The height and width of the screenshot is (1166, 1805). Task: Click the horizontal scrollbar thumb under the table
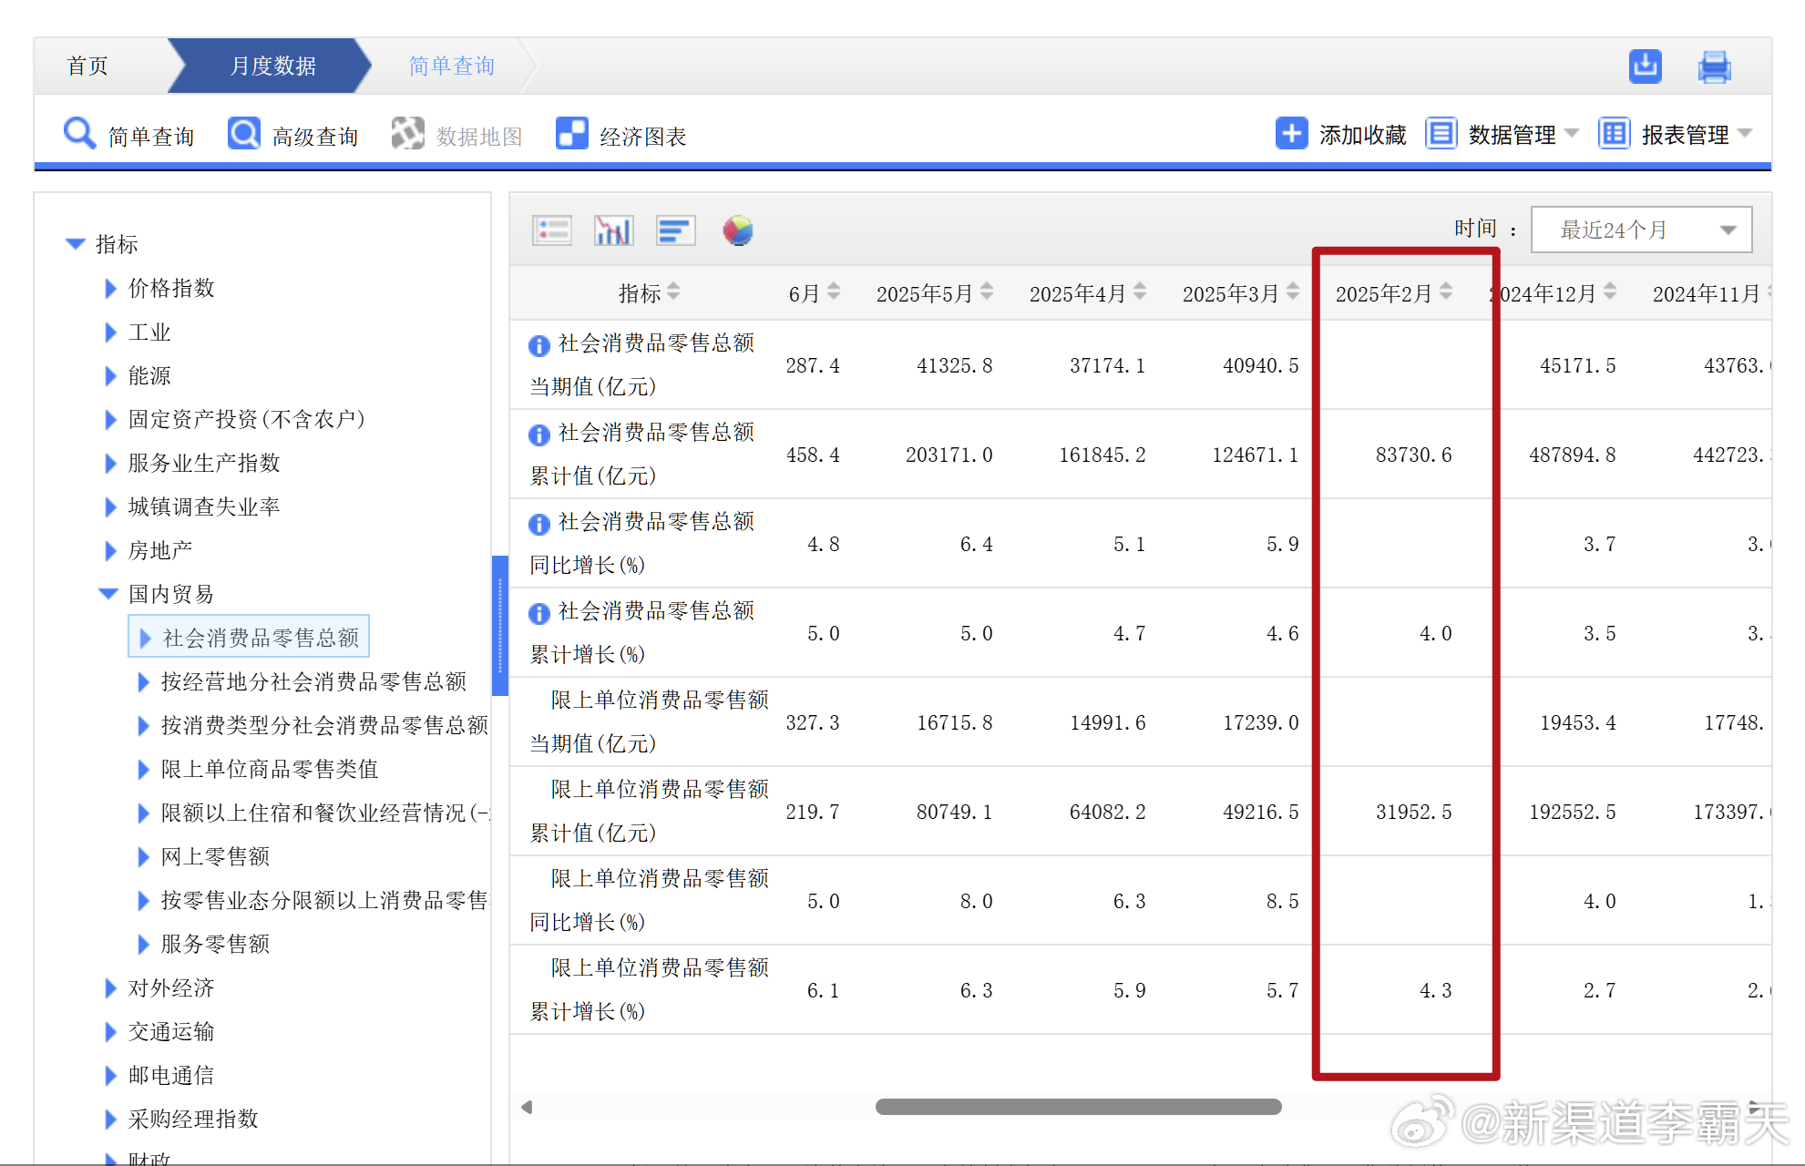click(1078, 1107)
